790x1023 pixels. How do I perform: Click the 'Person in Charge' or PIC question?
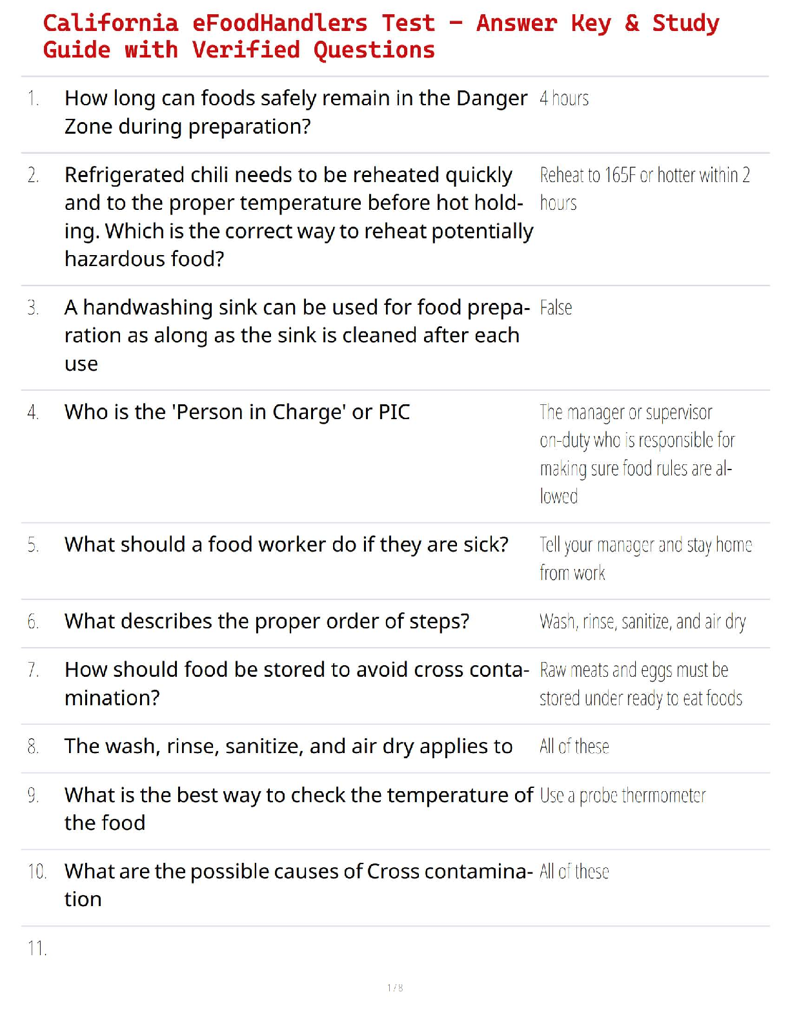click(237, 412)
